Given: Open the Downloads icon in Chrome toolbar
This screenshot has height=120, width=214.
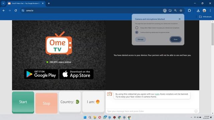Looking at the screenshot, I should tap(198, 10).
